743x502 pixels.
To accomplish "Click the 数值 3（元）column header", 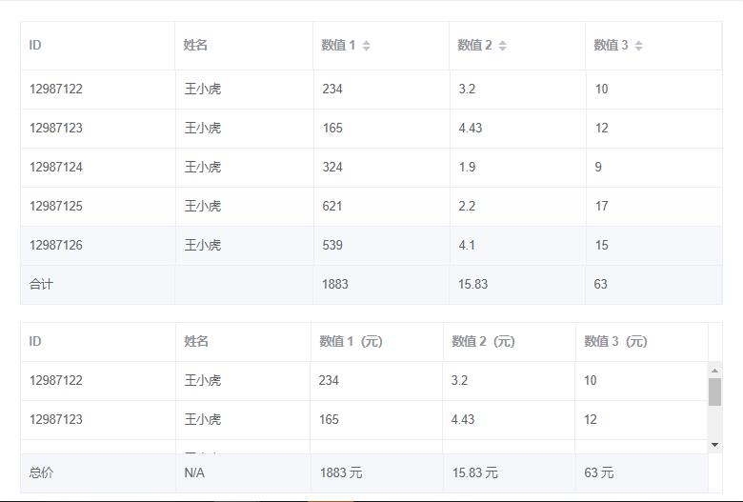I will [x=616, y=341].
